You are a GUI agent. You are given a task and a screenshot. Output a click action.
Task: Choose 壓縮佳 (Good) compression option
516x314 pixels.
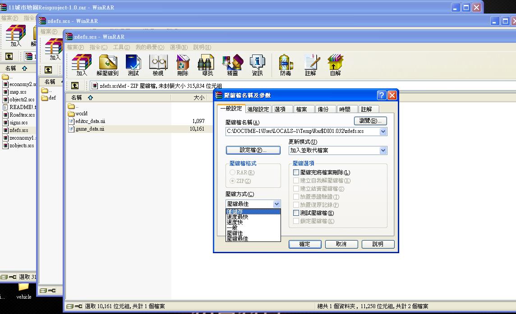[x=253, y=233]
